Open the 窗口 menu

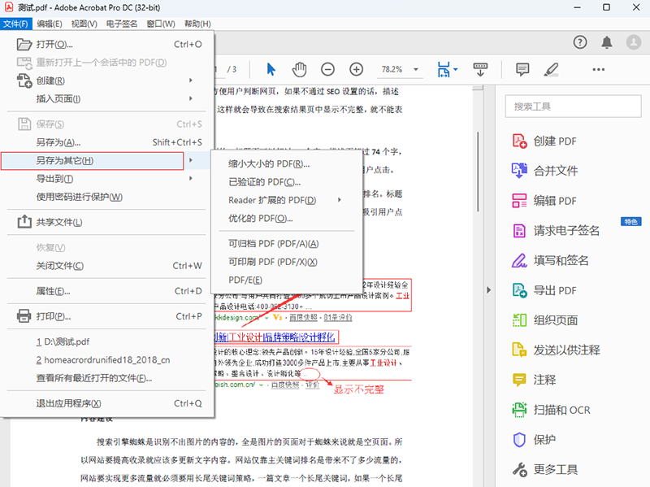pyautogui.click(x=161, y=24)
